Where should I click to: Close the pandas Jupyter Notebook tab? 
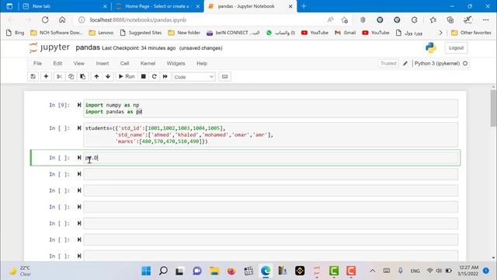290,6
